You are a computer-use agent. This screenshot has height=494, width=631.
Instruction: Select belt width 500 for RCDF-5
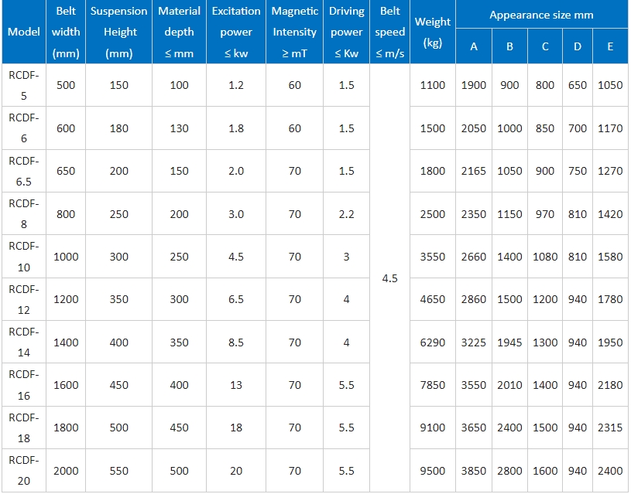tap(66, 85)
